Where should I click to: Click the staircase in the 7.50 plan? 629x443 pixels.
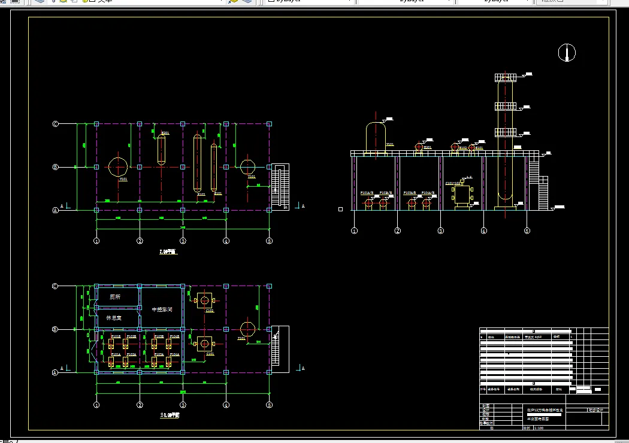[x=280, y=187]
